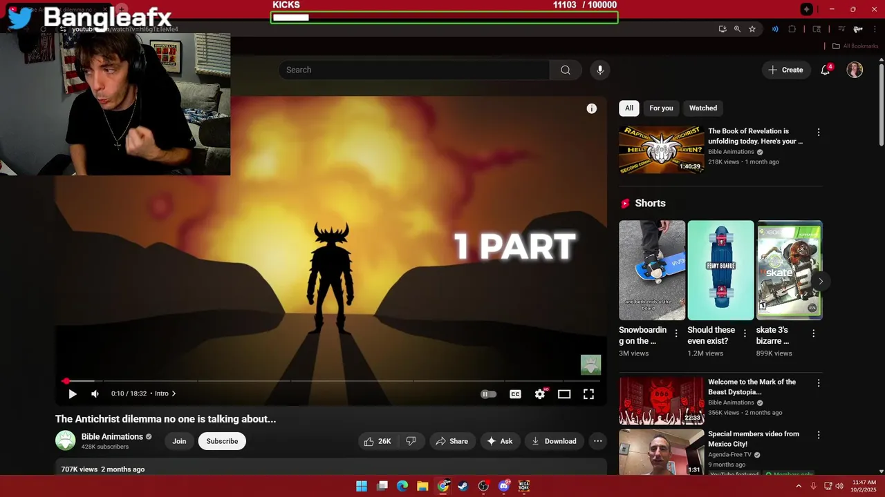Open taskbar clock showing 11:47 AM
This screenshot has height=497, width=885.
click(864, 486)
